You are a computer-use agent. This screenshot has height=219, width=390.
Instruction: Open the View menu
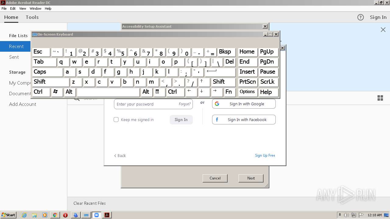point(23,9)
